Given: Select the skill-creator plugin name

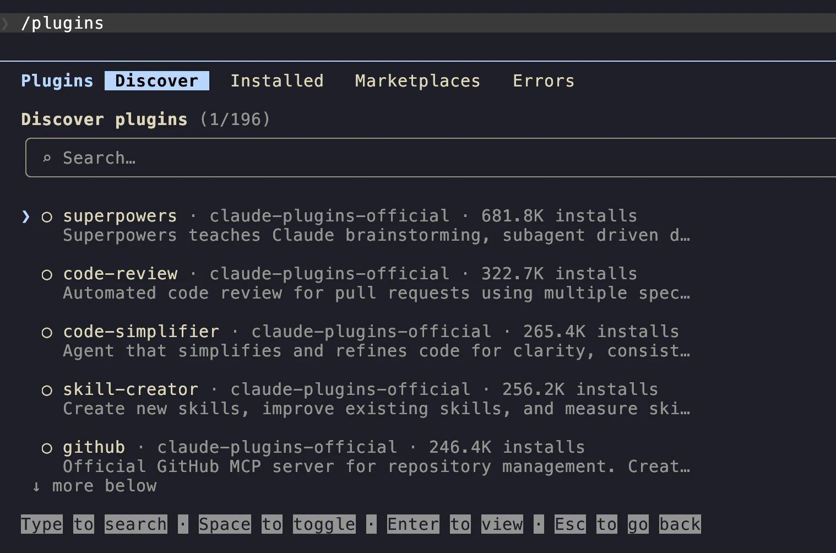Looking at the screenshot, I should click(x=131, y=389).
